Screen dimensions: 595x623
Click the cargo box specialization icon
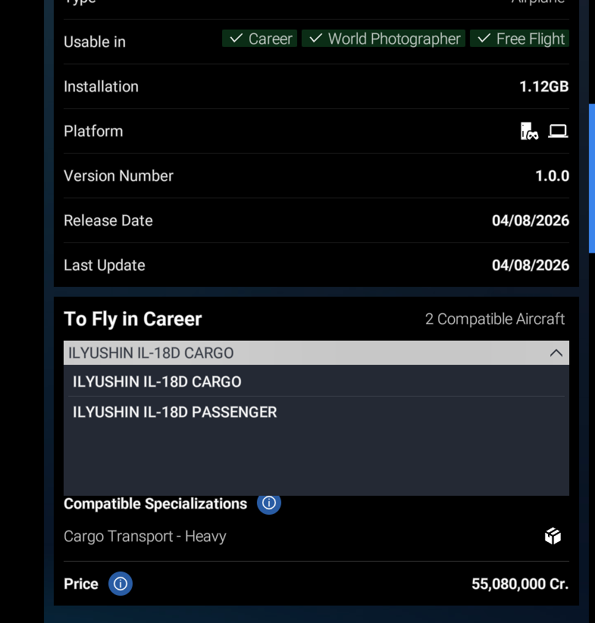553,537
